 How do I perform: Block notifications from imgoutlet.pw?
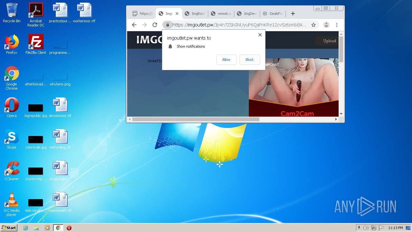point(249,60)
